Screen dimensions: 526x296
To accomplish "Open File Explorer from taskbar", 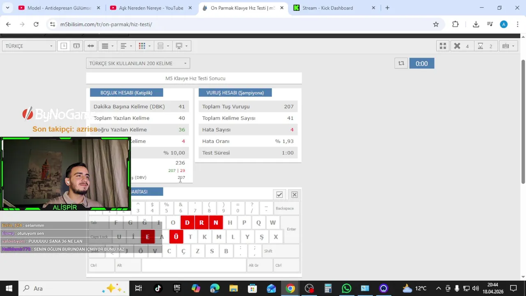I will click(x=233, y=288).
